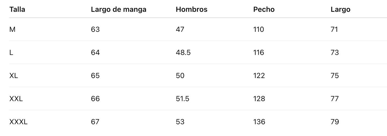Click chest value 136
This screenshot has width=387, height=136.
coord(259,122)
